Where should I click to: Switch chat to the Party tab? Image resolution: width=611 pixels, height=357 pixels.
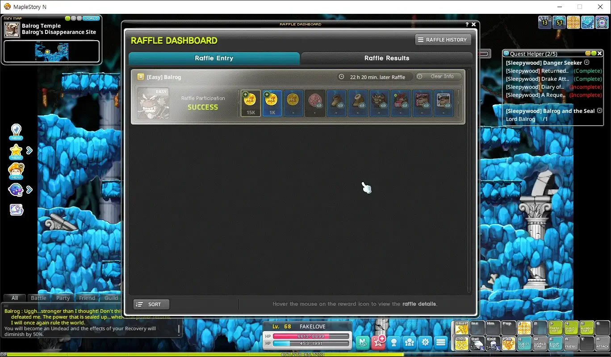[63, 298]
